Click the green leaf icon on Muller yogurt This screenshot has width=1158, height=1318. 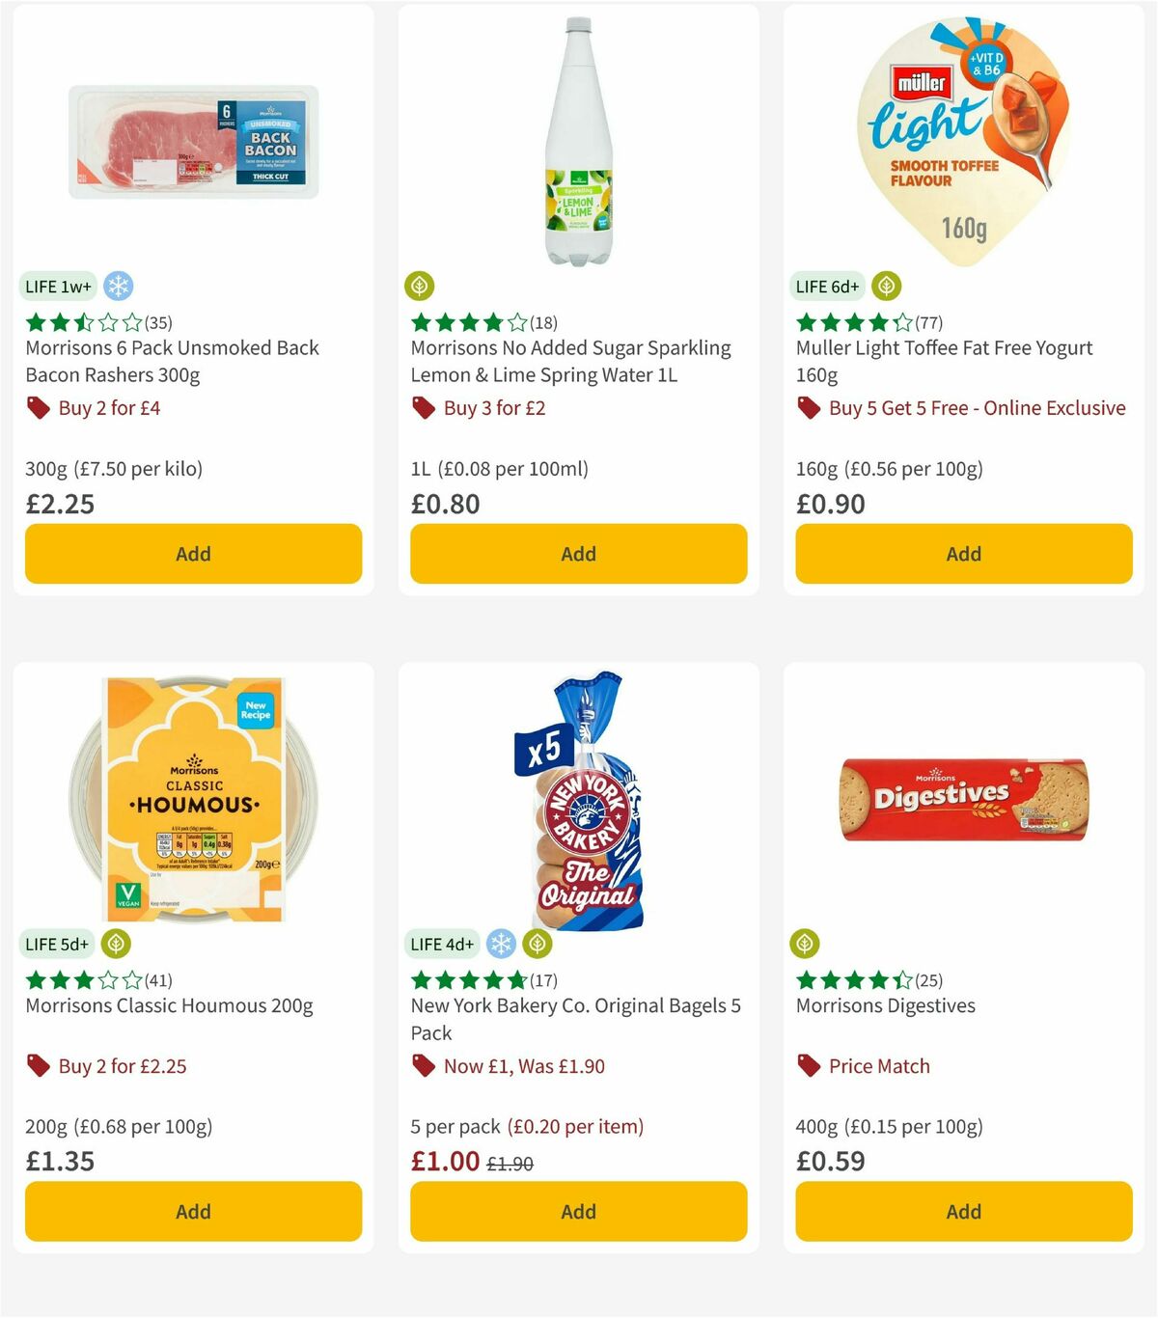pyautogui.click(x=887, y=286)
